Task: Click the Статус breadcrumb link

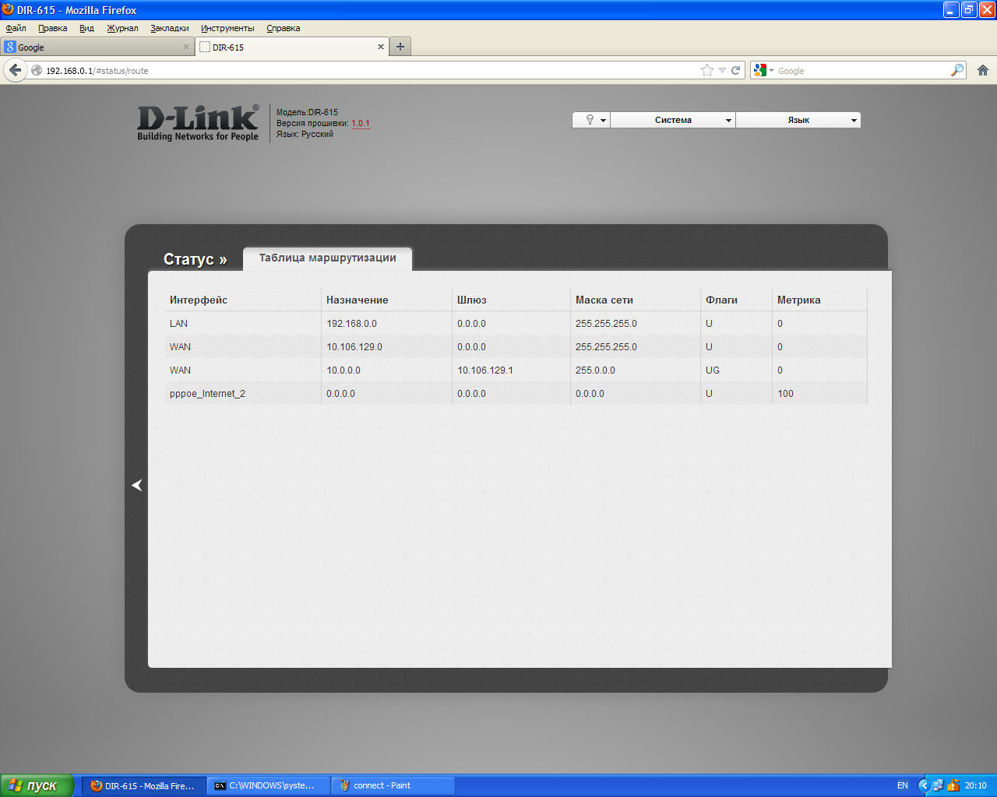Action: pyautogui.click(x=195, y=259)
